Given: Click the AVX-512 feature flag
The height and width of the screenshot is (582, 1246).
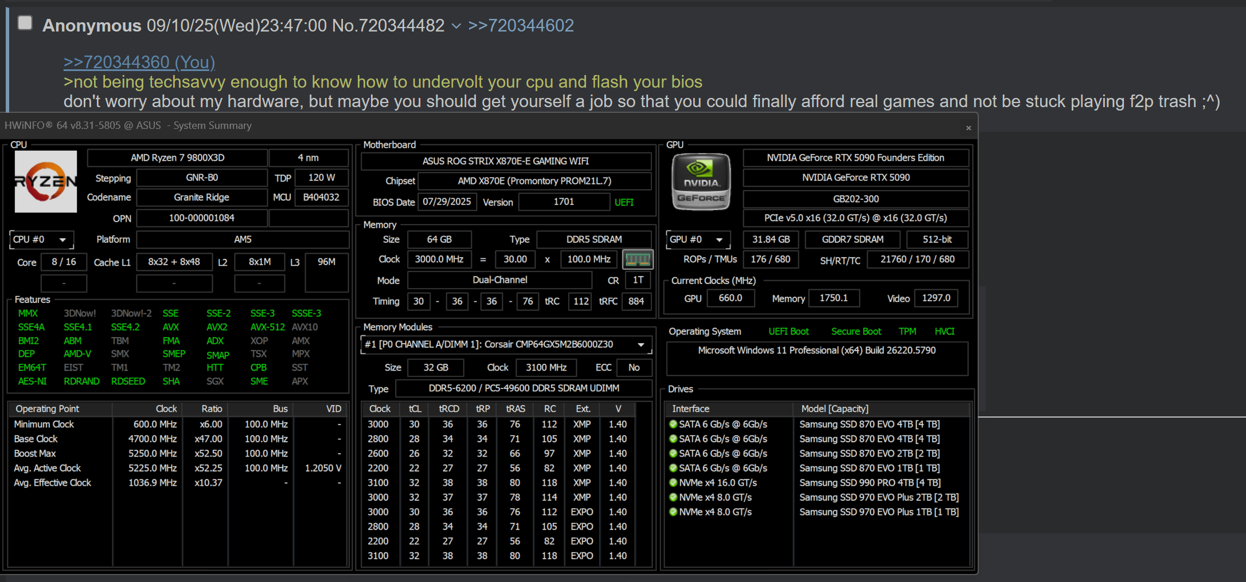Looking at the screenshot, I should click(268, 327).
